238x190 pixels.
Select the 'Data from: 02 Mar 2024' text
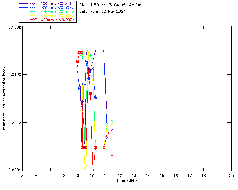tap(103, 12)
